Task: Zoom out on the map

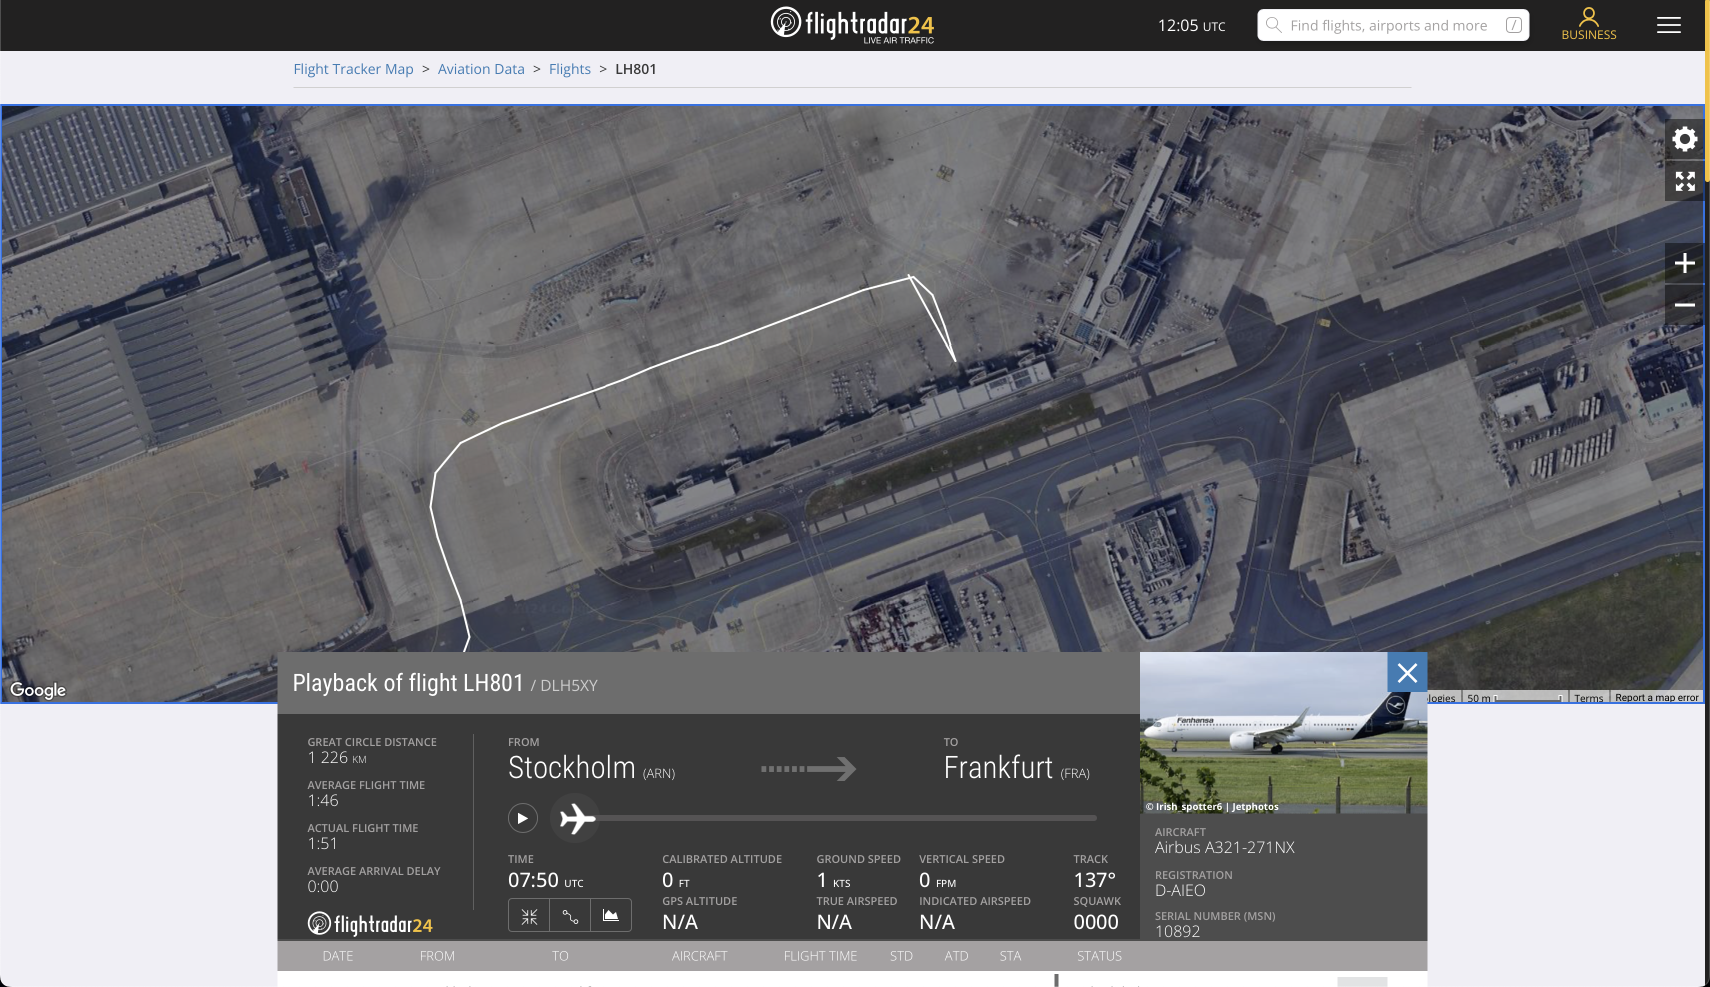Action: pyautogui.click(x=1684, y=305)
